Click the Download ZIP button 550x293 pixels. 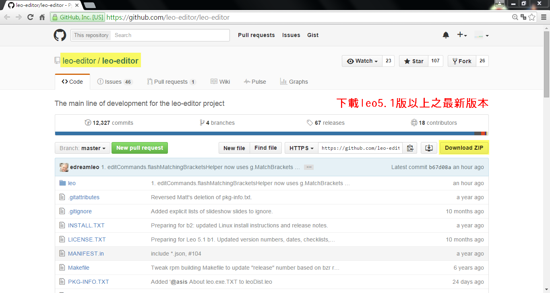point(464,148)
